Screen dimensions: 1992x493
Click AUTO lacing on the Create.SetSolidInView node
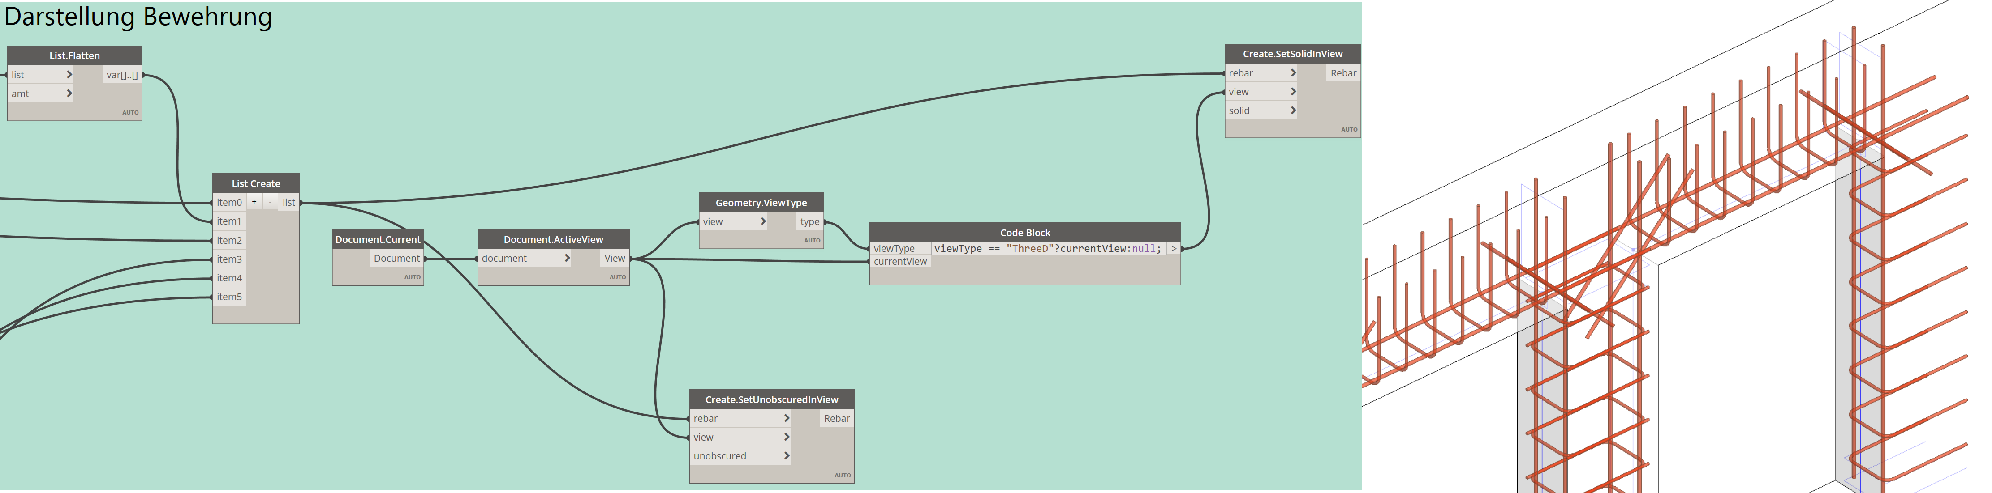(x=1349, y=130)
